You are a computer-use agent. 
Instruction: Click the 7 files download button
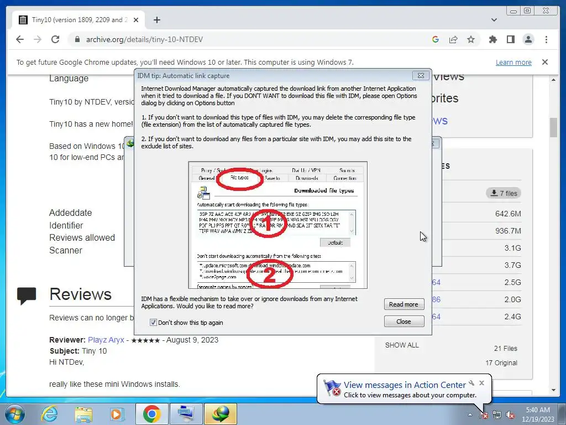[504, 193]
